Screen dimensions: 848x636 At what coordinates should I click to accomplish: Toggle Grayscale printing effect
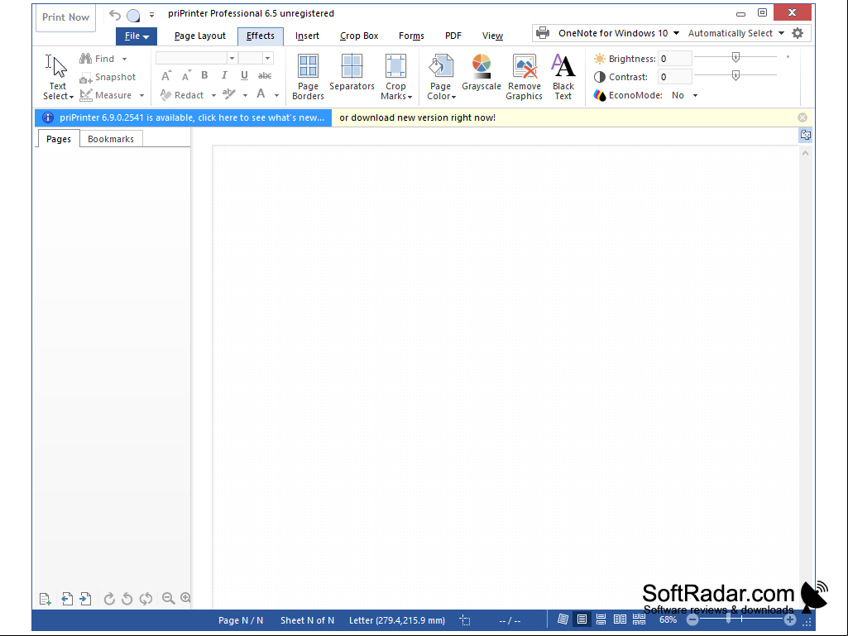pyautogui.click(x=481, y=73)
